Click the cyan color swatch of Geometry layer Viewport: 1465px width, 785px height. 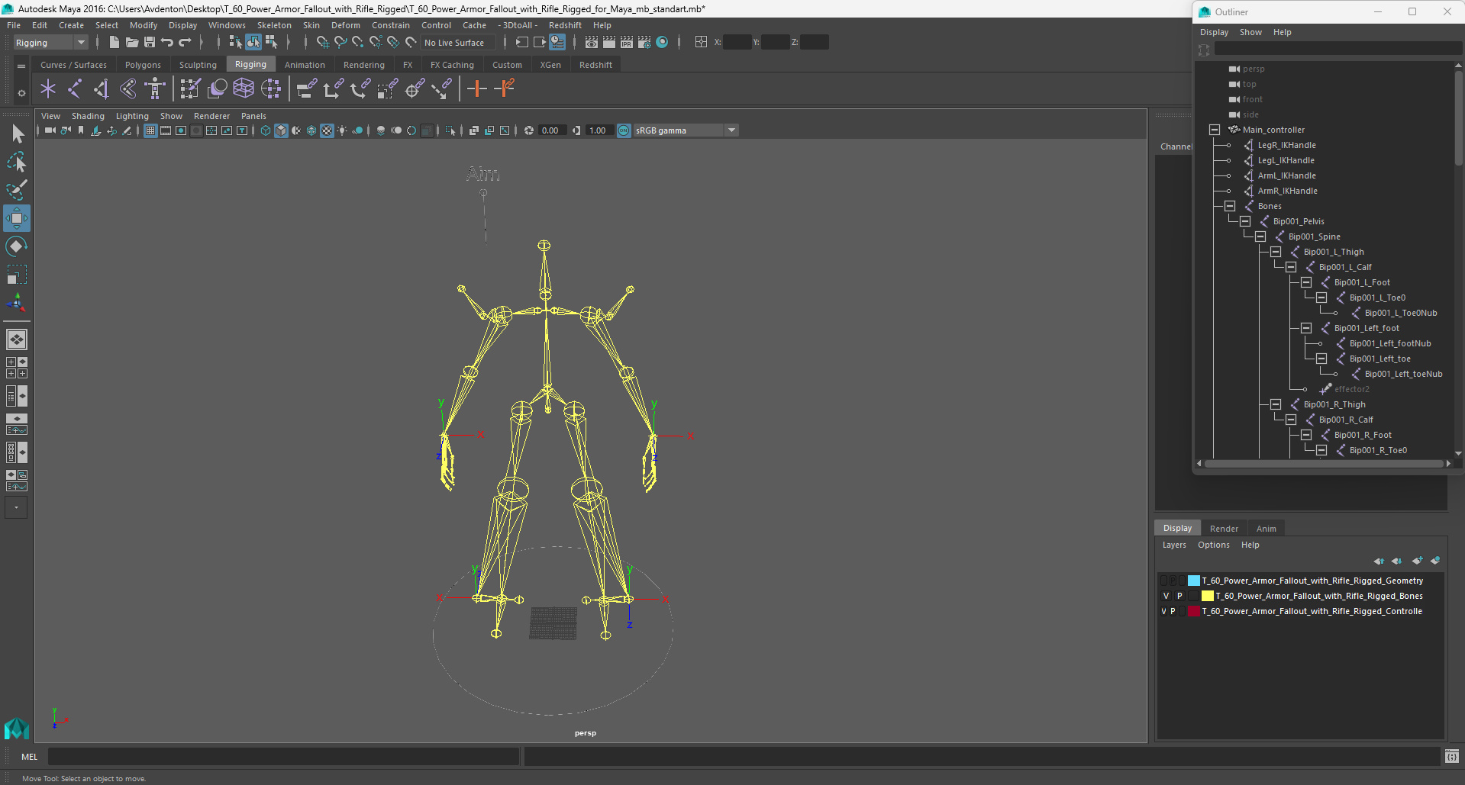point(1193,581)
